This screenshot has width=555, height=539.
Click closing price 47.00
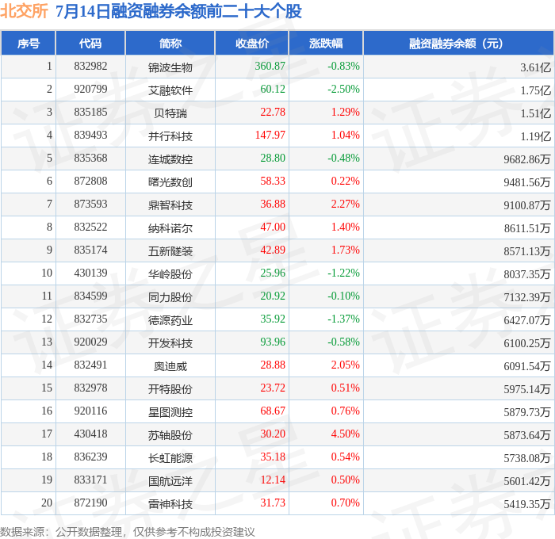(x=273, y=227)
